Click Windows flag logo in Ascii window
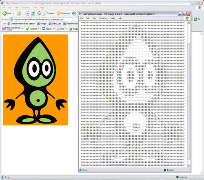The height and width of the screenshot is (180, 204). 187,18
